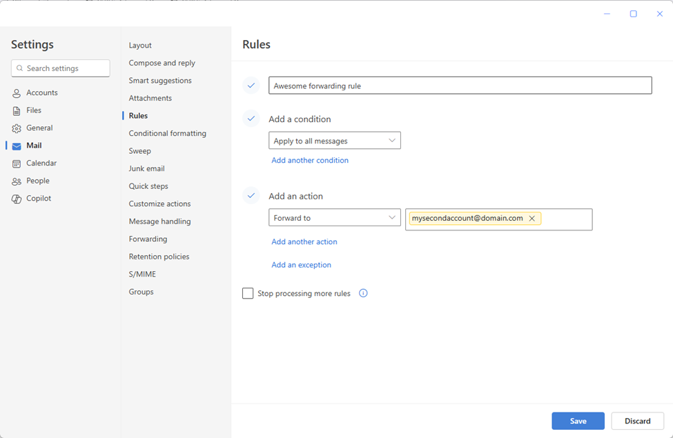Click the Copilot icon in sidebar

pyautogui.click(x=17, y=199)
